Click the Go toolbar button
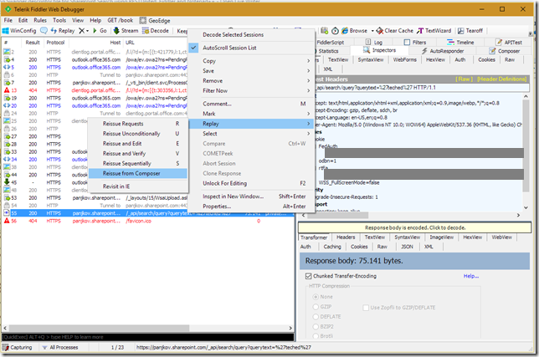Viewport: 539px width, 357px height. pos(100,31)
